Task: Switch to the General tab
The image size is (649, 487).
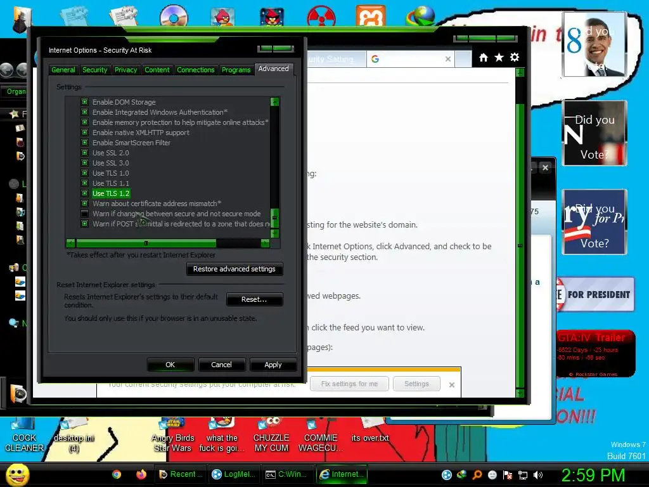Action: tap(63, 70)
